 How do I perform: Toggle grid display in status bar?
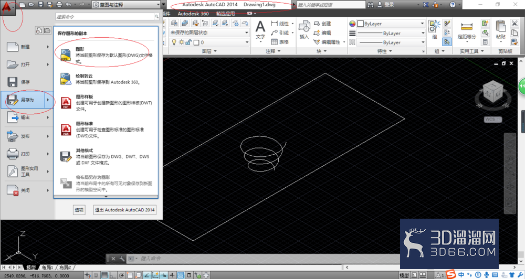pyautogui.click(x=104, y=275)
